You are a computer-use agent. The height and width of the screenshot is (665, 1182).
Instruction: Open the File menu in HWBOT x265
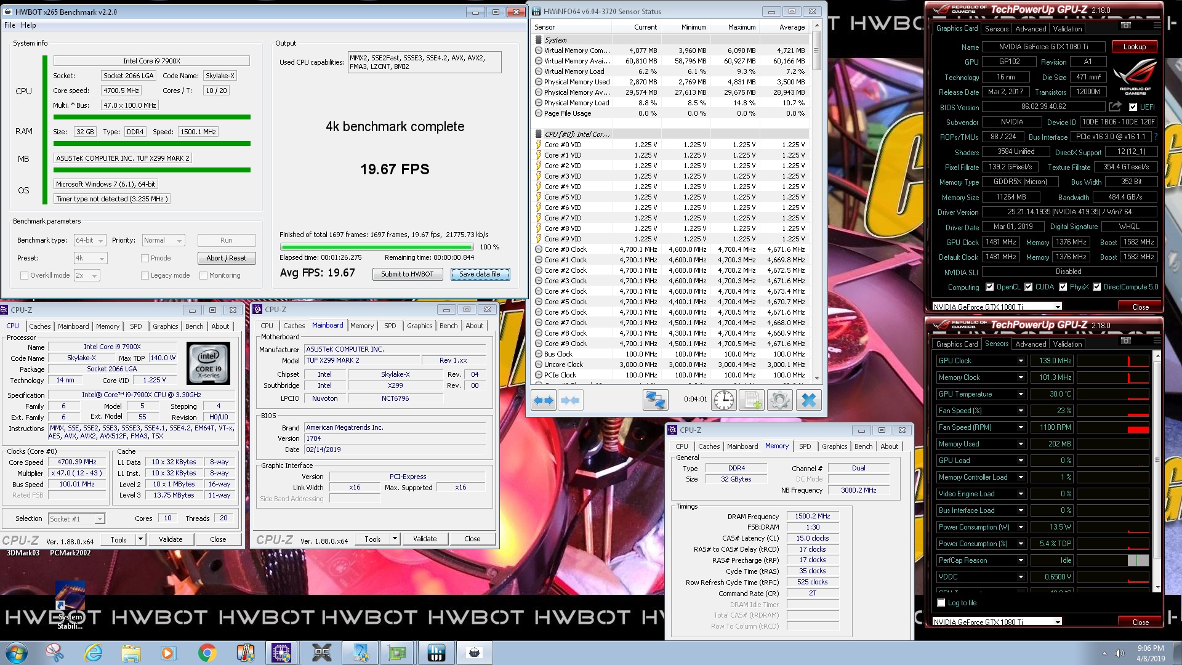tap(10, 25)
